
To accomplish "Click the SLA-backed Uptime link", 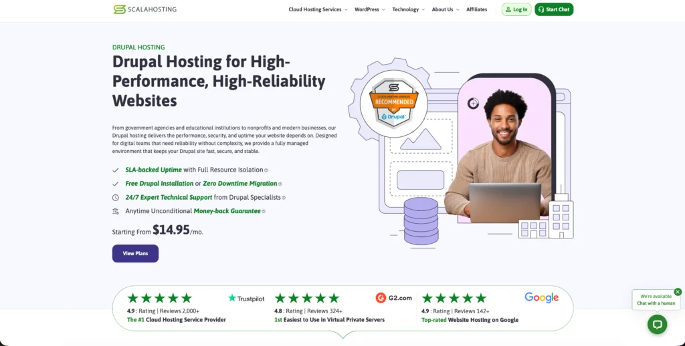I will pos(153,170).
